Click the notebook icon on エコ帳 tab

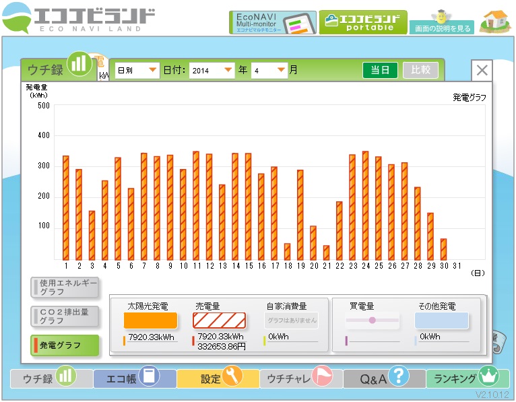click(149, 376)
